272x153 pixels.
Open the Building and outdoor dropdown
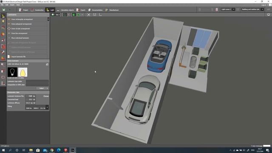pos(252,9)
